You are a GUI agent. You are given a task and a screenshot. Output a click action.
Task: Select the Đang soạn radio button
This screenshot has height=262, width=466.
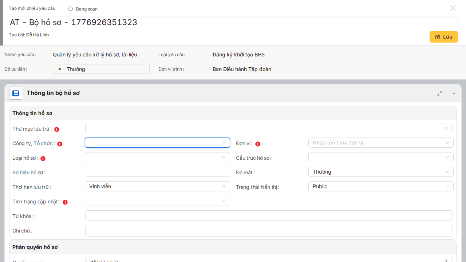pos(71,9)
